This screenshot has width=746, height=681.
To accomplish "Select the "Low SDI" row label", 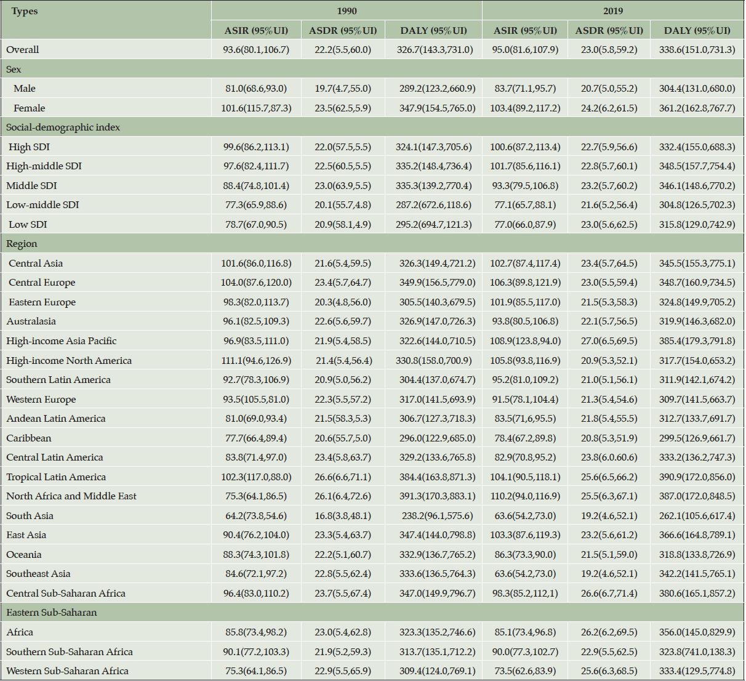I will click(28, 224).
